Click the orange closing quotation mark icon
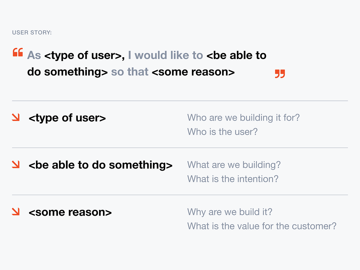The image size is (360, 270). point(280,74)
